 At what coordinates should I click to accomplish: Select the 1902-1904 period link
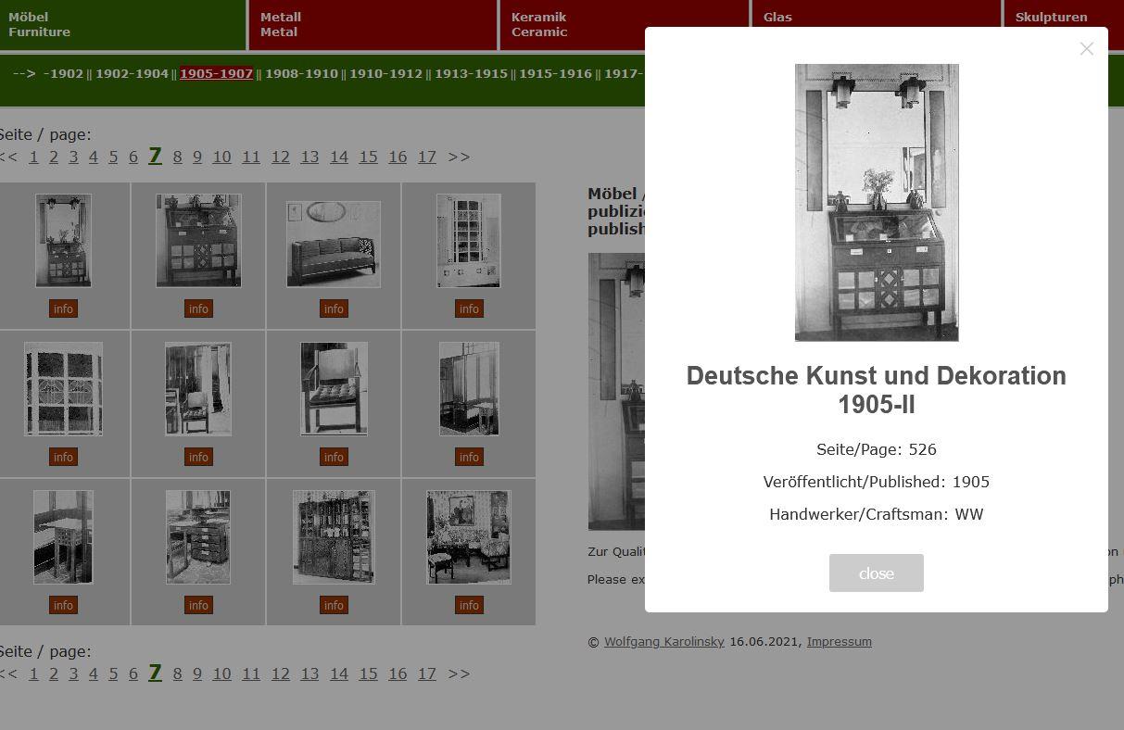coord(132,74)
